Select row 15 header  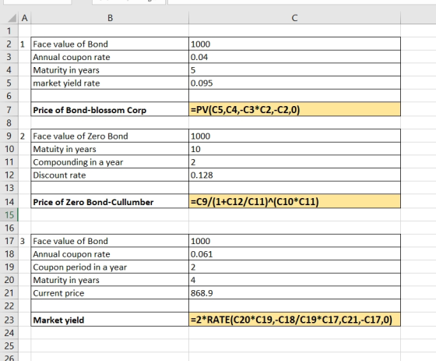tap(9, 214)
